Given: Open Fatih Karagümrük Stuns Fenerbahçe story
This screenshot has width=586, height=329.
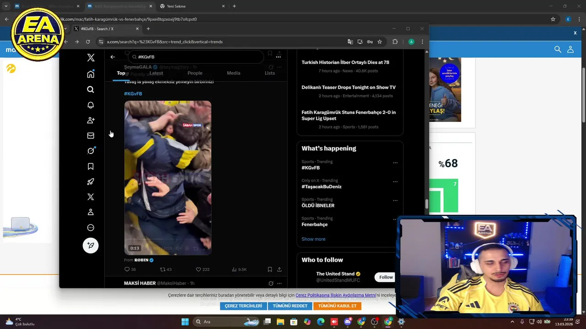Looking at the screenshot, I should [x=348, y=115].
